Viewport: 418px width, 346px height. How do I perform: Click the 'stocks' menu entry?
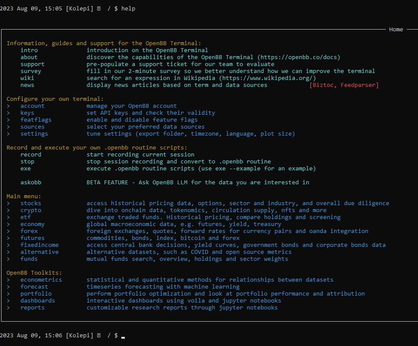coord(30,203)
